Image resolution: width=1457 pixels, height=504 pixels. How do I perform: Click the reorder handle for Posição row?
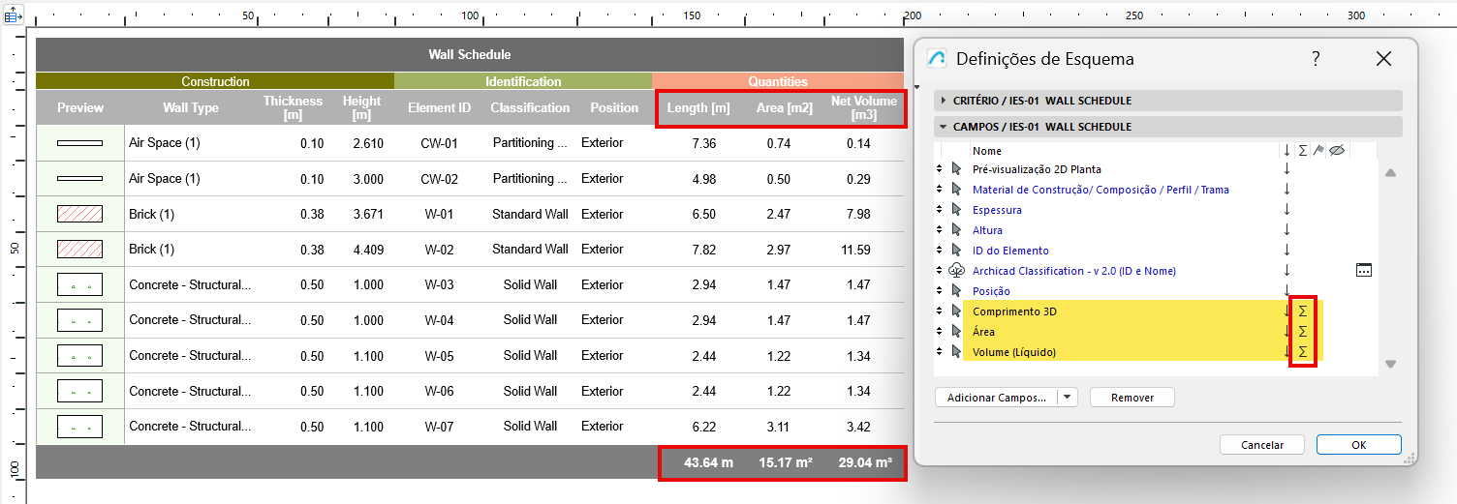[x=939, y=291]
